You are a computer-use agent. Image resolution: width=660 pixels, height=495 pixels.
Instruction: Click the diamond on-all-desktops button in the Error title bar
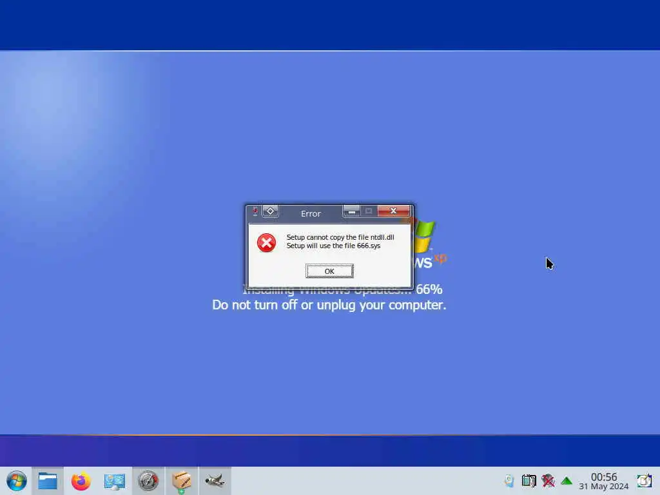tap(270, 211)
